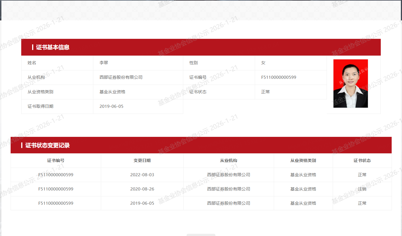The image size is (402, 236).
Task: Click the 变更日期 column header
Action: tap(142, 161)
